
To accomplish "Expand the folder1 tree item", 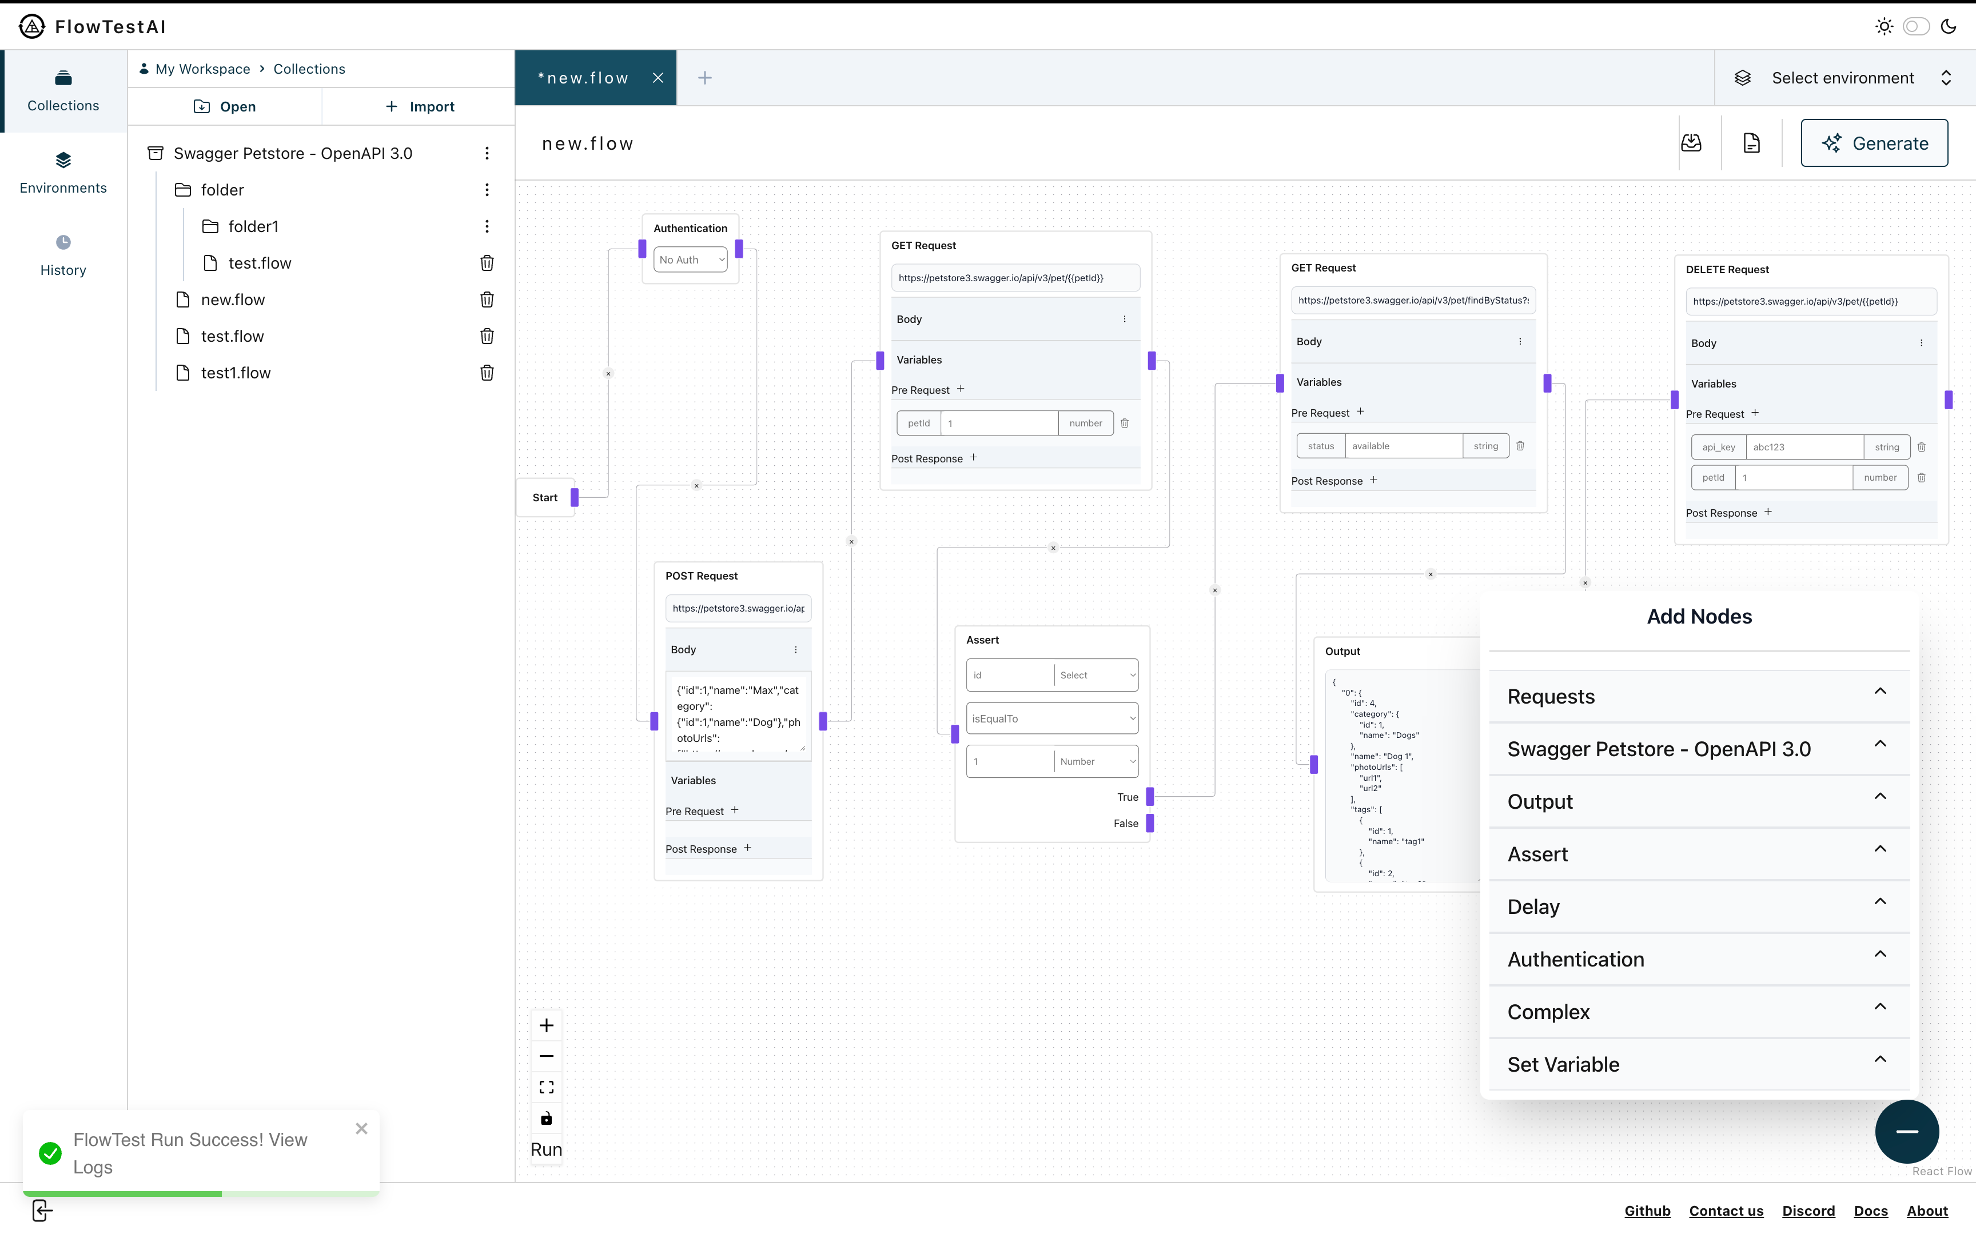I will [253, 226].
